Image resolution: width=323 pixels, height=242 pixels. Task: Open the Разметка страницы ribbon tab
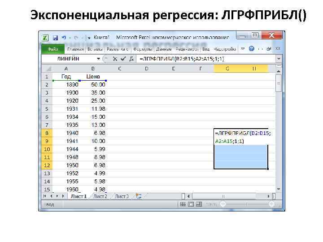pos(118,49)
